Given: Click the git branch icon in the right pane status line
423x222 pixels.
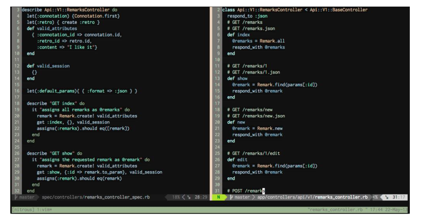Looking at the screenshot, I should click(231, 197).
